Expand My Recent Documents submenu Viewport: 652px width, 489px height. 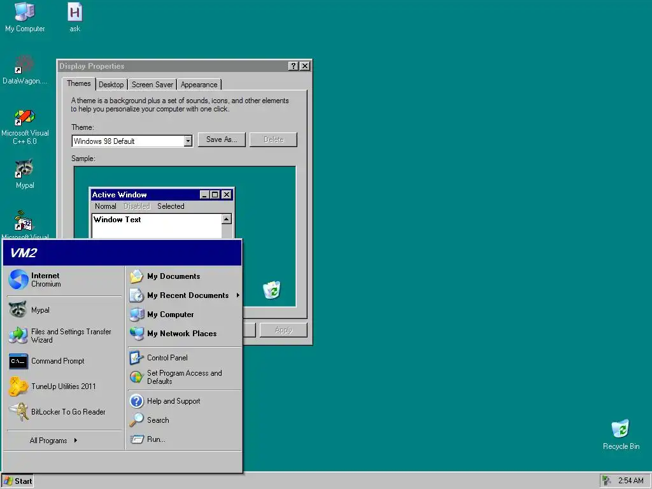point(185,295)
